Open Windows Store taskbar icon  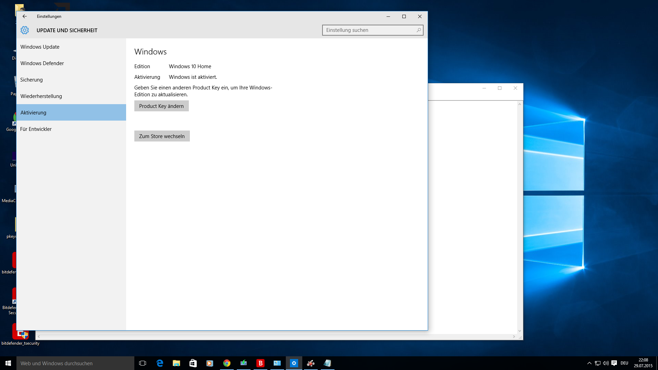point(193,363)
